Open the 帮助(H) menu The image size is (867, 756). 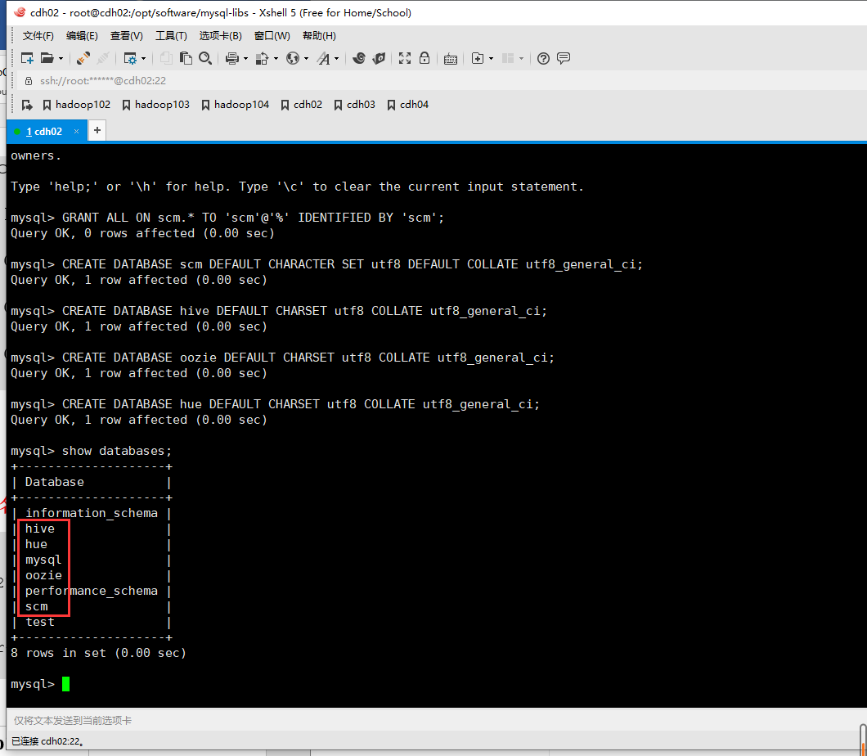(319, 36)
